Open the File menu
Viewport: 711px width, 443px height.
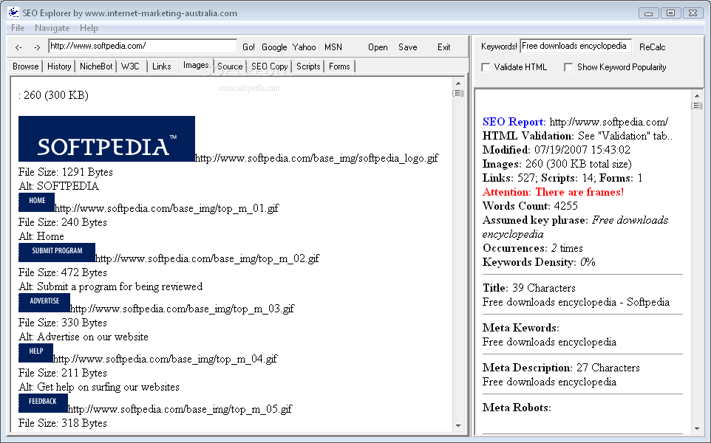click(x=18, y=28)
